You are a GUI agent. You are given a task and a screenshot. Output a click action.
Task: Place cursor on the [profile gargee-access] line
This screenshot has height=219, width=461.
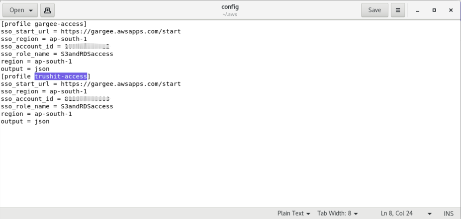(x=44, y=24)
